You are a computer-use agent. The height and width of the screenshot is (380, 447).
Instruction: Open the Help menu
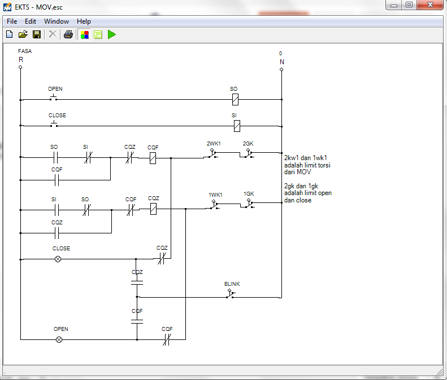point(84,21)
